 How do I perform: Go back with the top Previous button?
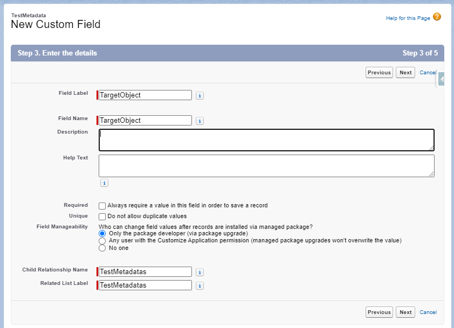[379, 73]
